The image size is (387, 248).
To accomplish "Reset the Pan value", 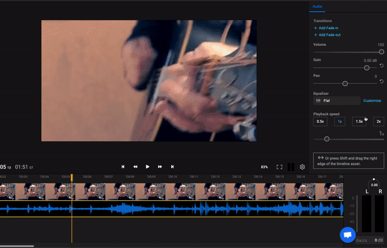I will coord(382,81).
